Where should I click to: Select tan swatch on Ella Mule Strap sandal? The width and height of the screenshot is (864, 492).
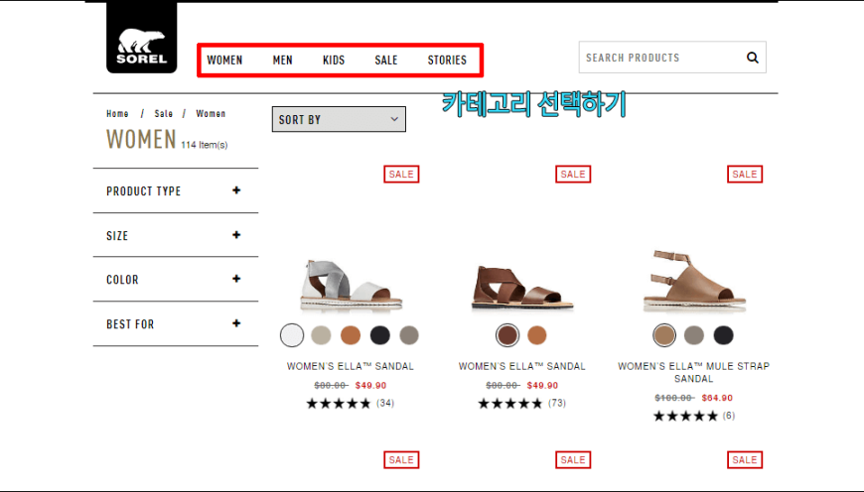[x=664, y=335]
